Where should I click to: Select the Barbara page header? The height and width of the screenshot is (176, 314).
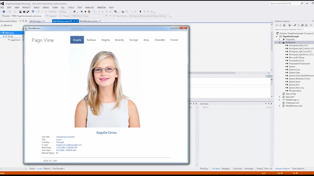click(91, 40)
